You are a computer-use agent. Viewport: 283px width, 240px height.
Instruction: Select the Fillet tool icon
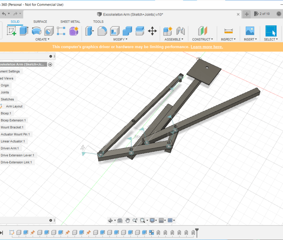tap(102, 31)
